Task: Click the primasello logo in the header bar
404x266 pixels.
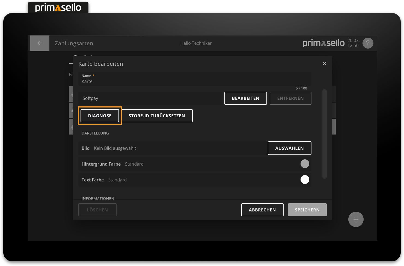Action: 323,43
